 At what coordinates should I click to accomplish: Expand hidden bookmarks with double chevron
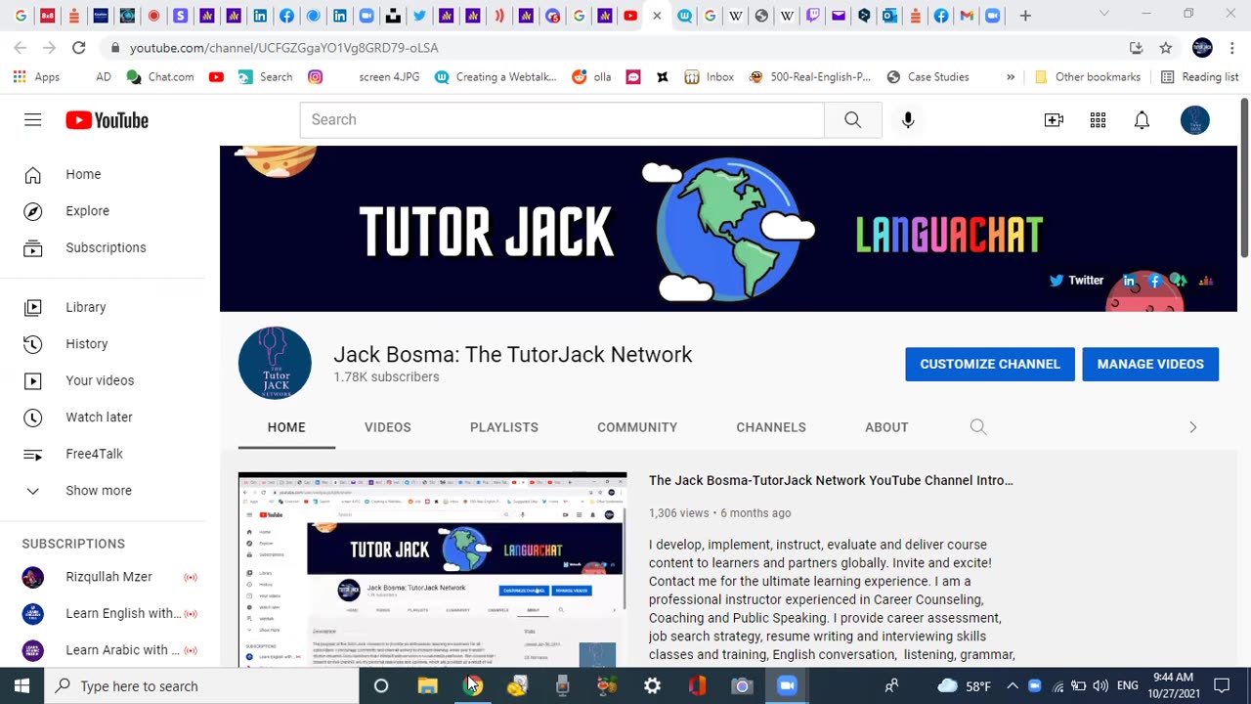pos(1011,76)
